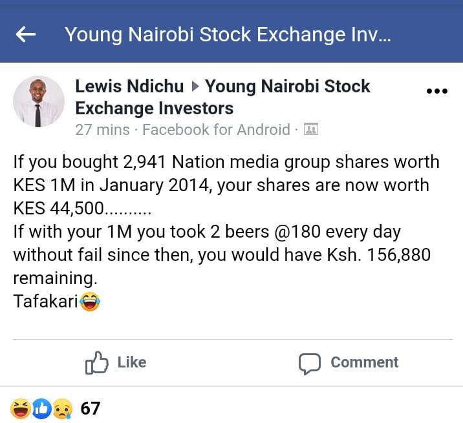This screenshot has width=463, height=423.
Task: Open Lewis Ndichu's profile name link
Action: pos(129,86)
